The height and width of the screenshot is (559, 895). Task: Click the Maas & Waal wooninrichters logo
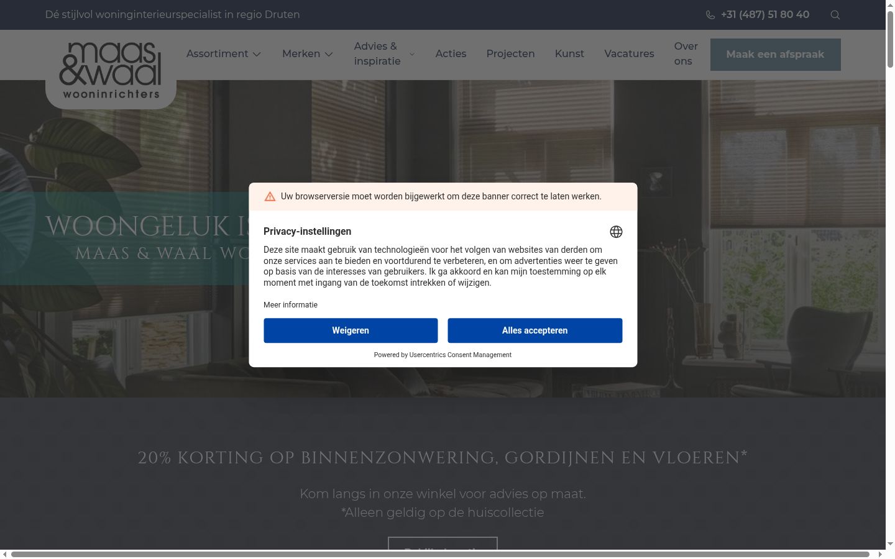[x=111, y=70]
